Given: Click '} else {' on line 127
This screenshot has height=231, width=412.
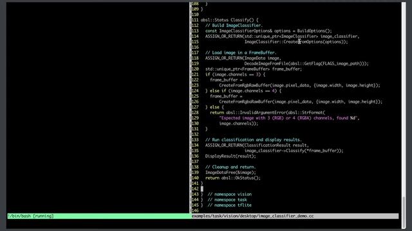Looking at the screenshot, I should (x=214, y=107).
